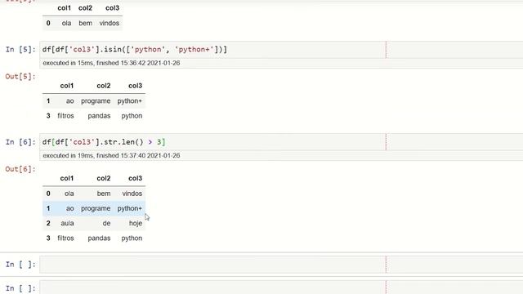
Task: Click the col1 header in Out[5] table
Action: click(67, 86)
